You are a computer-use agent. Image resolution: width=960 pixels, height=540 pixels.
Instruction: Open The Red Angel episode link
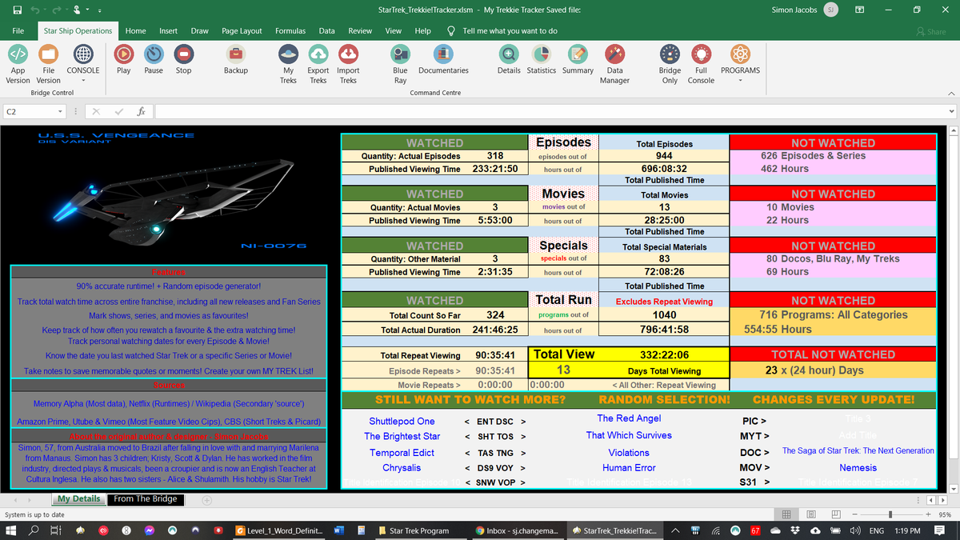(x=629, y=418)
